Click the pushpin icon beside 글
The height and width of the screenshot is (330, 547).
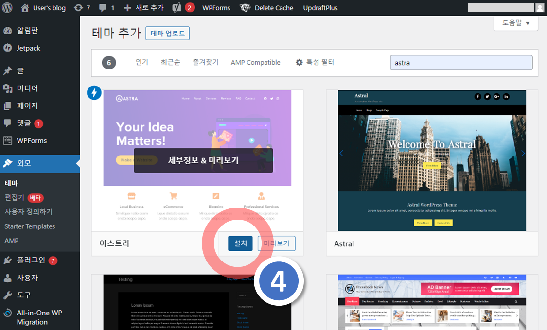(8, 71)
